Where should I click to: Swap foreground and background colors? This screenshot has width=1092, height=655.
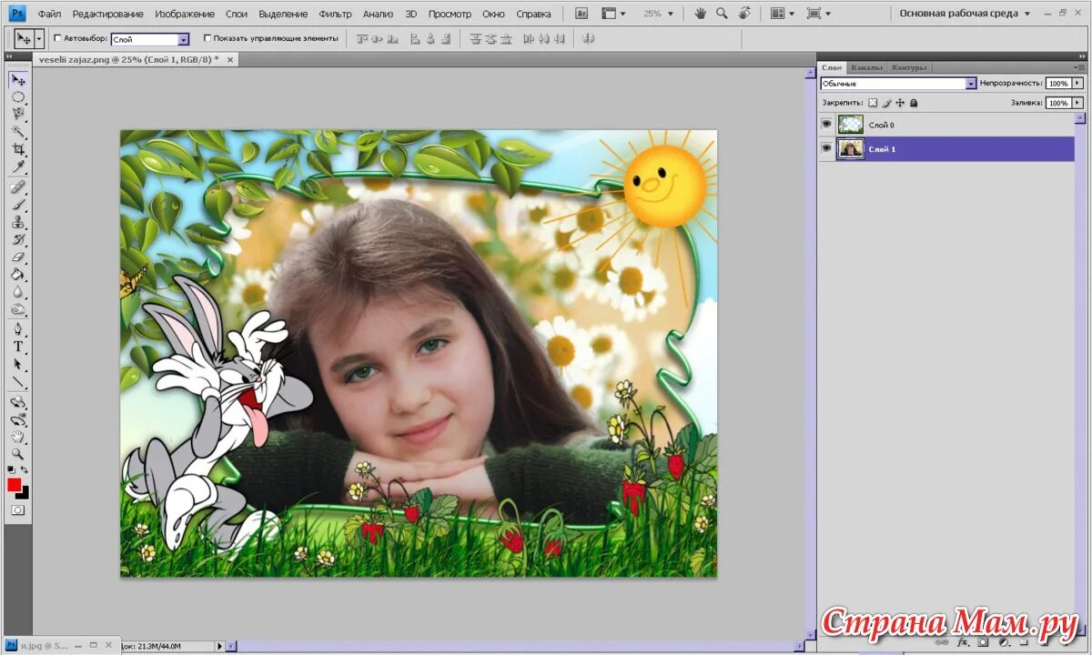[x=25, y=469]
